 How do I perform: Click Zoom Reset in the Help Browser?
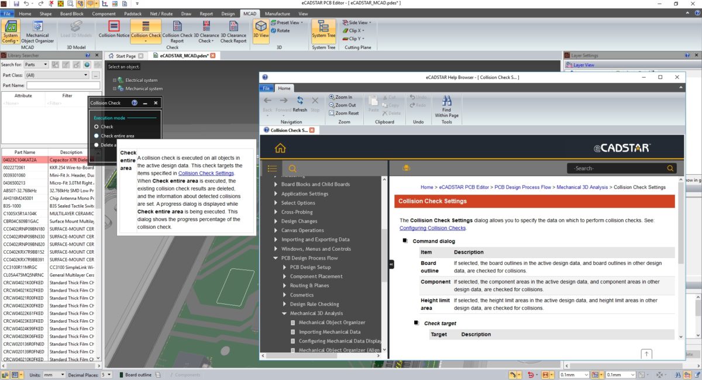tap(343, 113)
